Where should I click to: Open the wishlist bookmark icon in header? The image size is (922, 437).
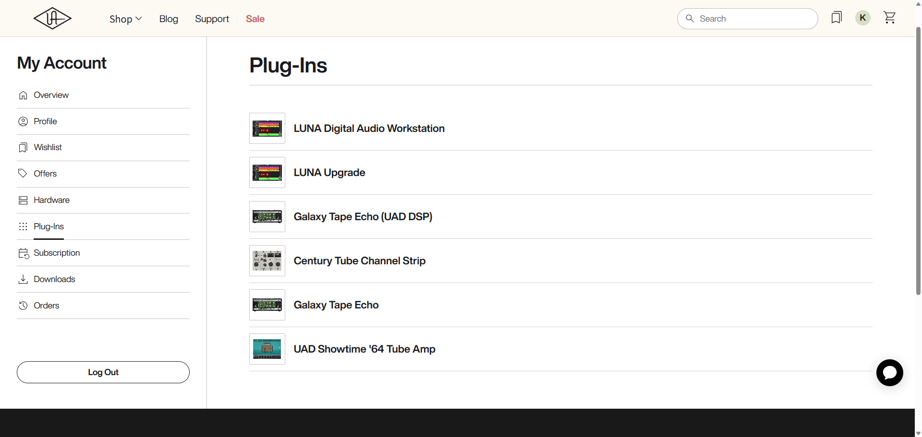point(837,18)
